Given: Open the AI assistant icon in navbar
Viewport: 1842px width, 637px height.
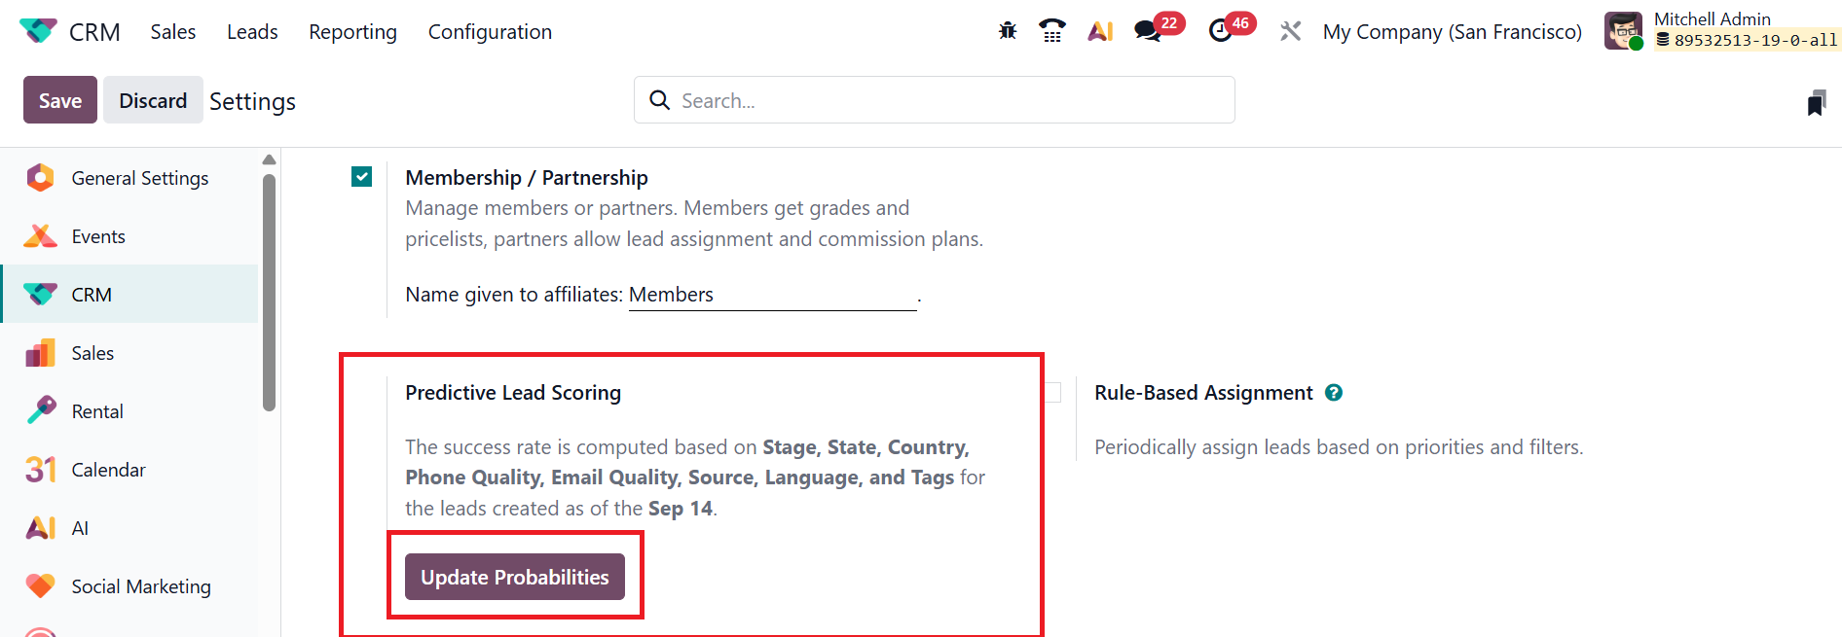Looking at the screenshot, I should [x=1100, y=31].
